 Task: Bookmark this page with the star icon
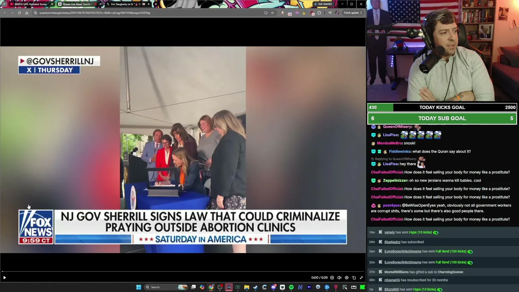[x=272, y=13]
